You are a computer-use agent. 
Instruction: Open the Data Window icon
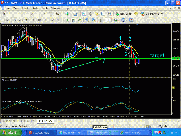[91, 14]
